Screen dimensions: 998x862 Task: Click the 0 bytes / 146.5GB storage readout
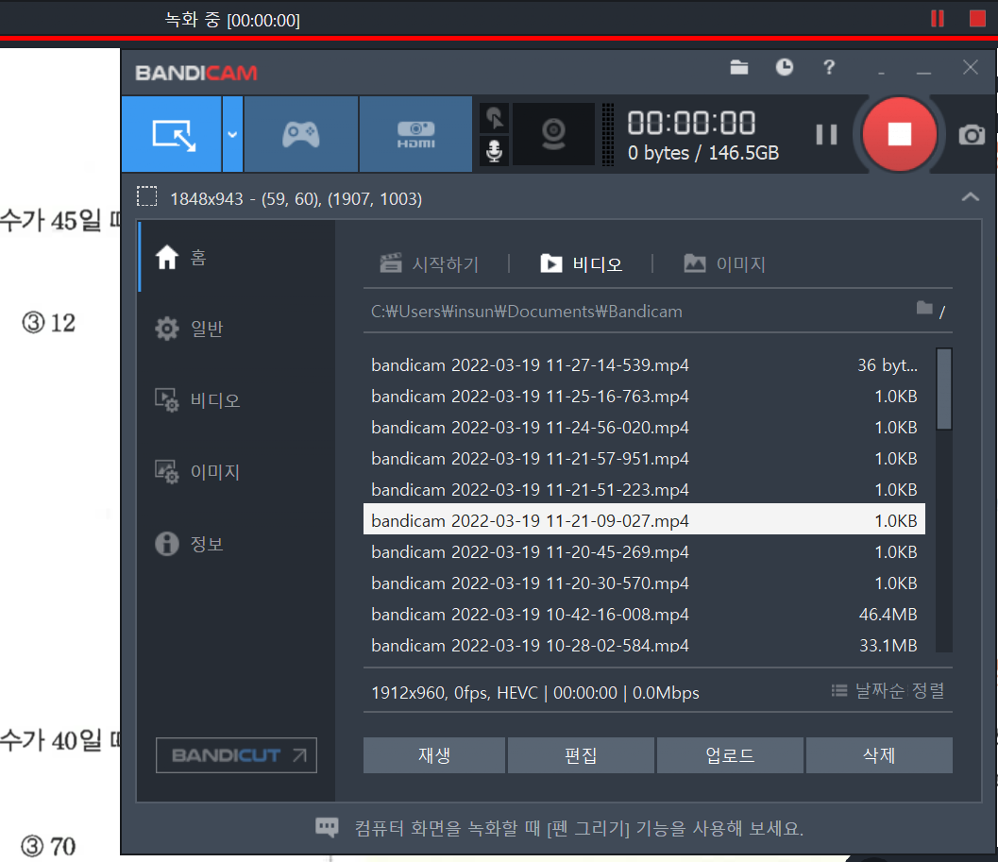(x=702, y=153)
